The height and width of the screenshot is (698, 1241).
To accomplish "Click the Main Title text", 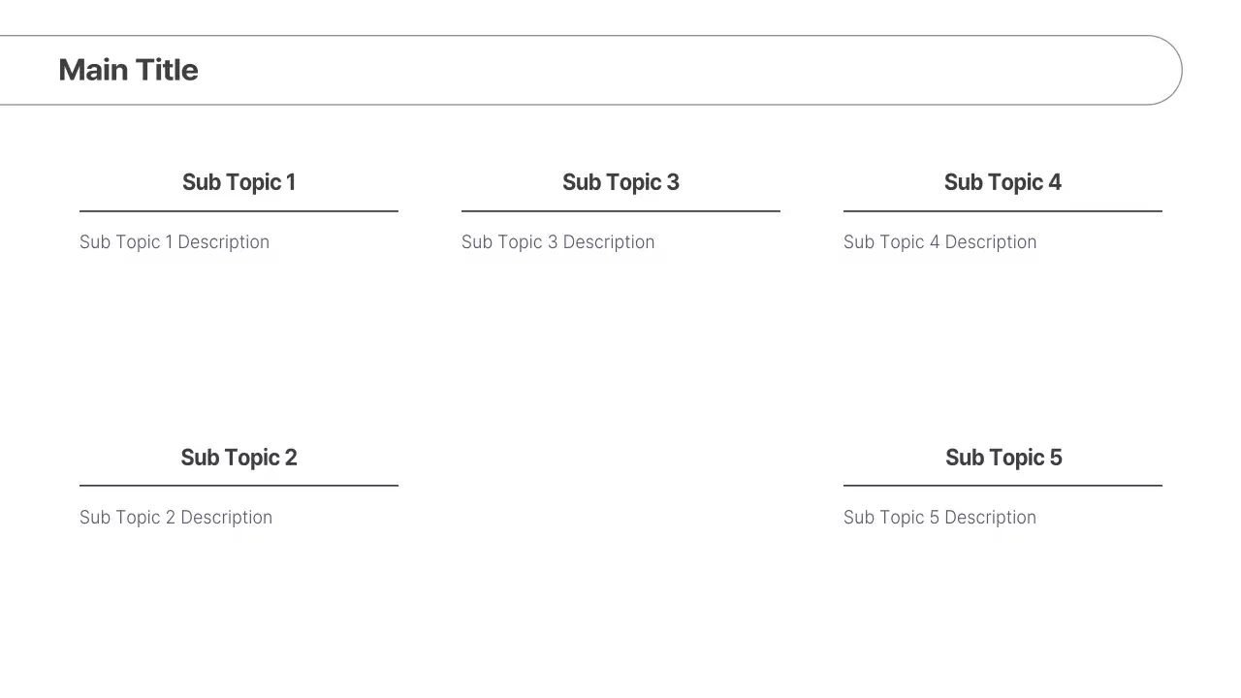I will coord(128,70).
